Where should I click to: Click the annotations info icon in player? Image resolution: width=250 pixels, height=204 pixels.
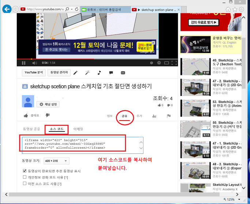[152, 63]
